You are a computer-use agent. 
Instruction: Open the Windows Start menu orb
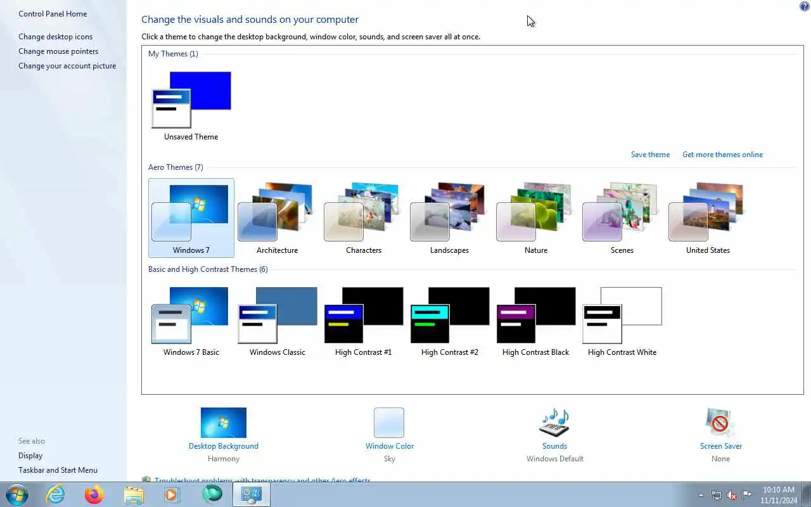tap(17, 494)
